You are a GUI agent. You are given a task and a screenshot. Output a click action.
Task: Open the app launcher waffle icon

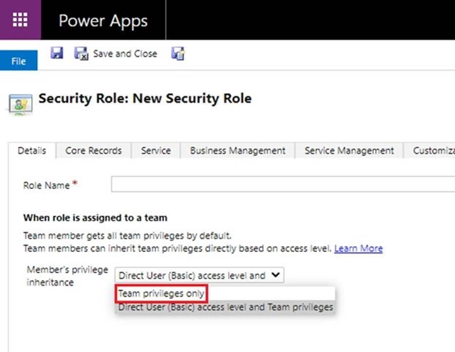pyautogui.click(x=20, y=20)
